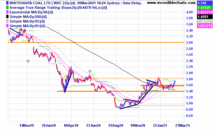Click the 1.40 price axis label
The width and height of the screenshot is (213, 129).
point(189,91)
